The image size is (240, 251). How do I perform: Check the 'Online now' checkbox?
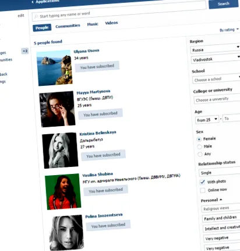pyautogui.click(x=203, y=190)
